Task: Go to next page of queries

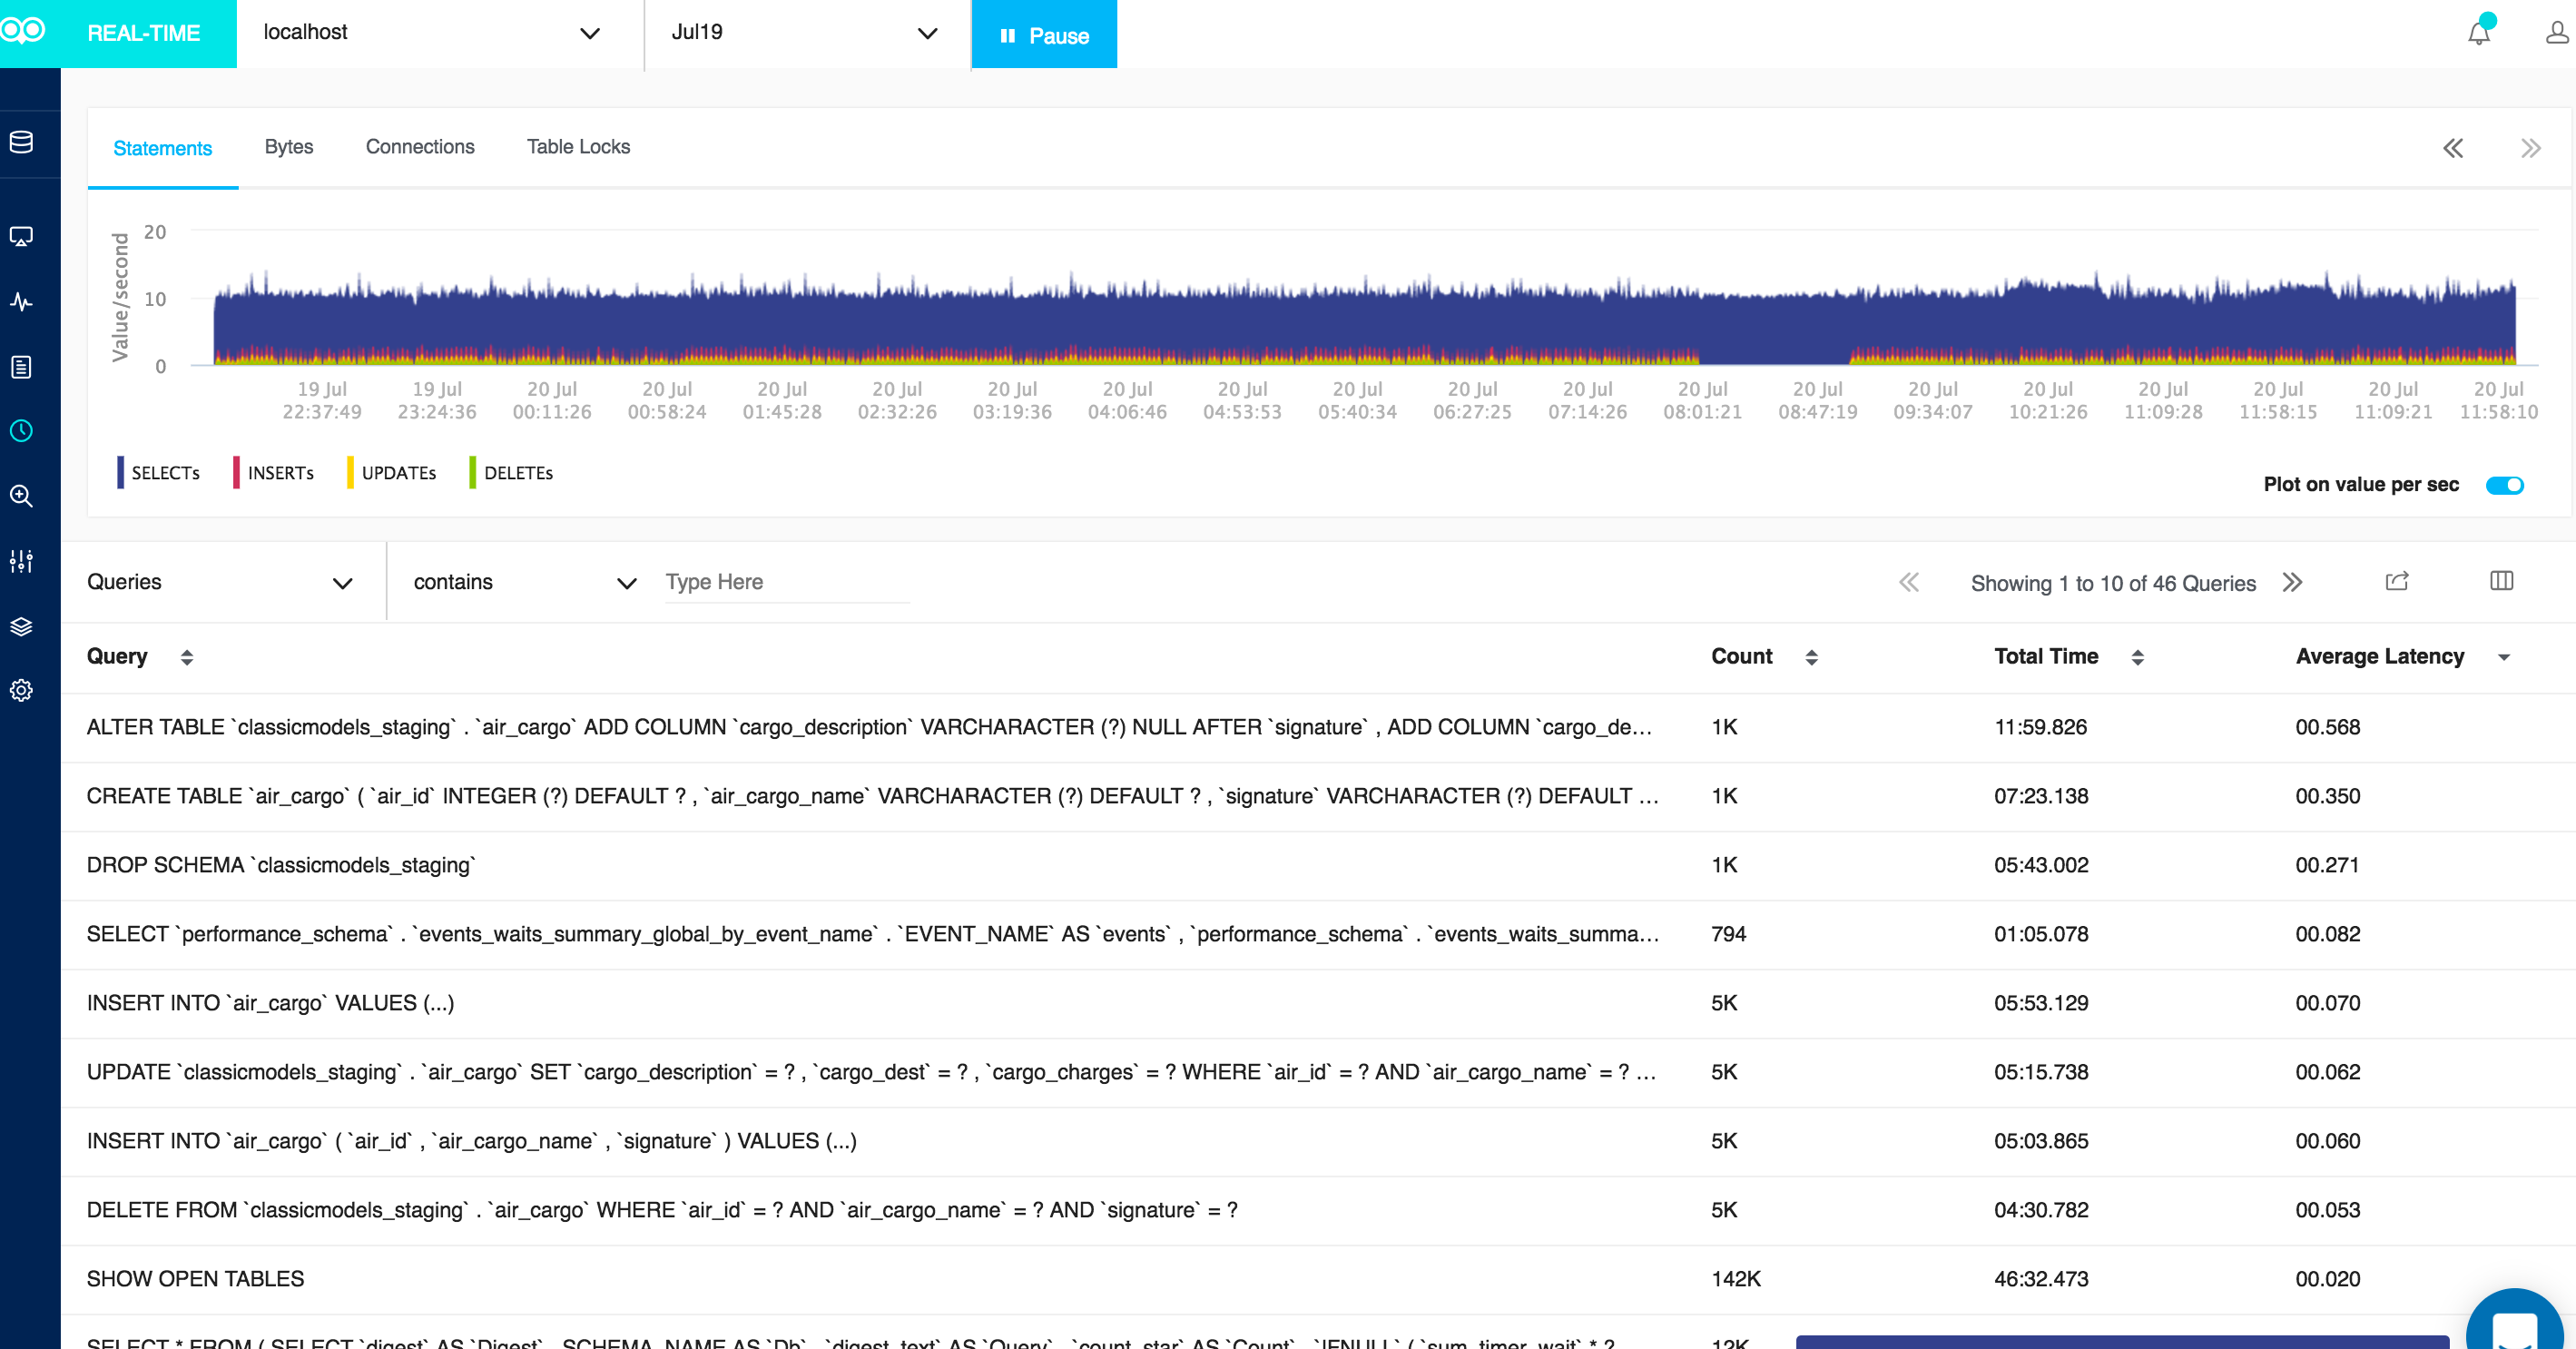Action: click(x=2292, y=582)
